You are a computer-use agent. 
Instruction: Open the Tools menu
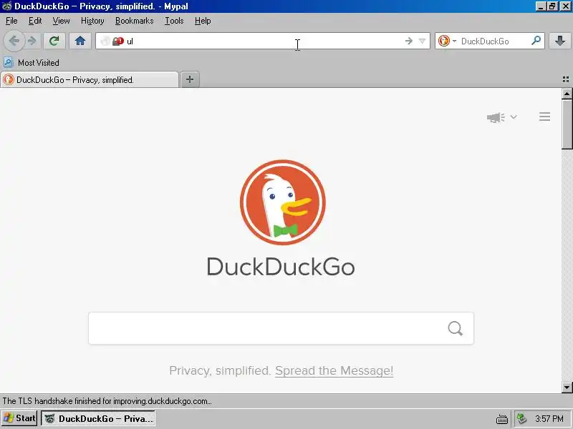click(174, 21)
